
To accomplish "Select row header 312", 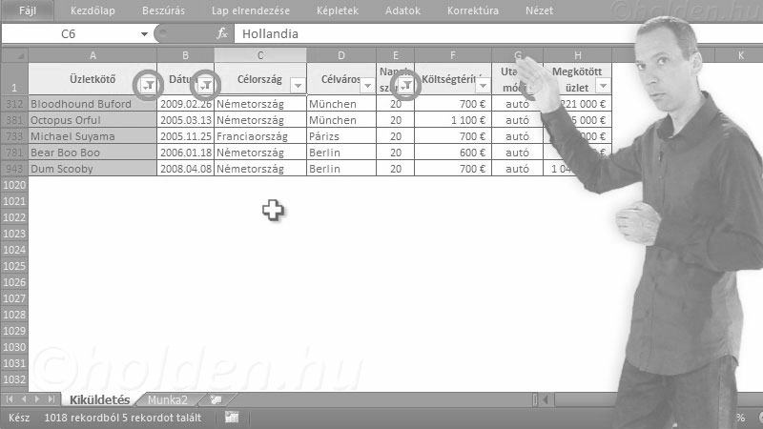I will (14, 104).
